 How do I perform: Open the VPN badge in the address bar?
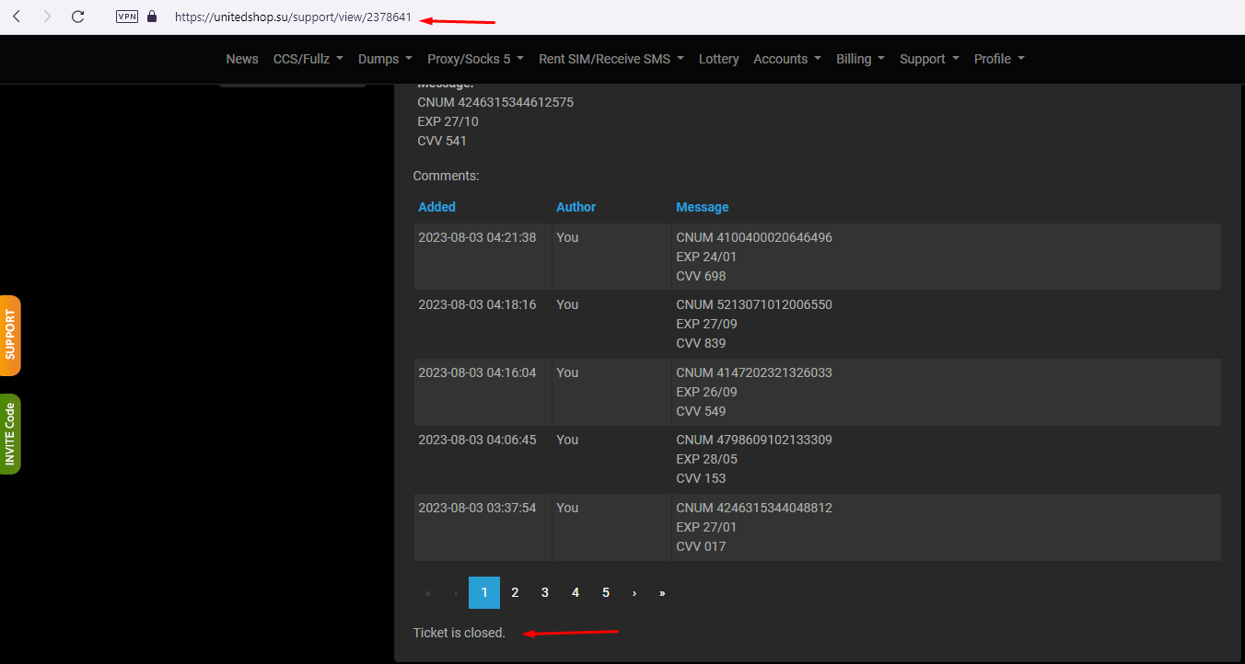point(127,17)
